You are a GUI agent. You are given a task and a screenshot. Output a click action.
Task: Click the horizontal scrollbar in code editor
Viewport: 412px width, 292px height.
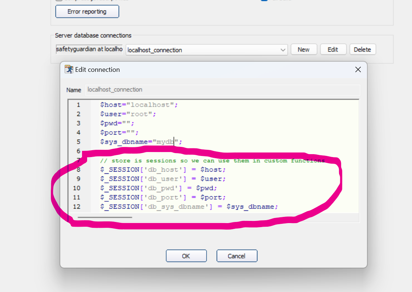coord(105,218)
